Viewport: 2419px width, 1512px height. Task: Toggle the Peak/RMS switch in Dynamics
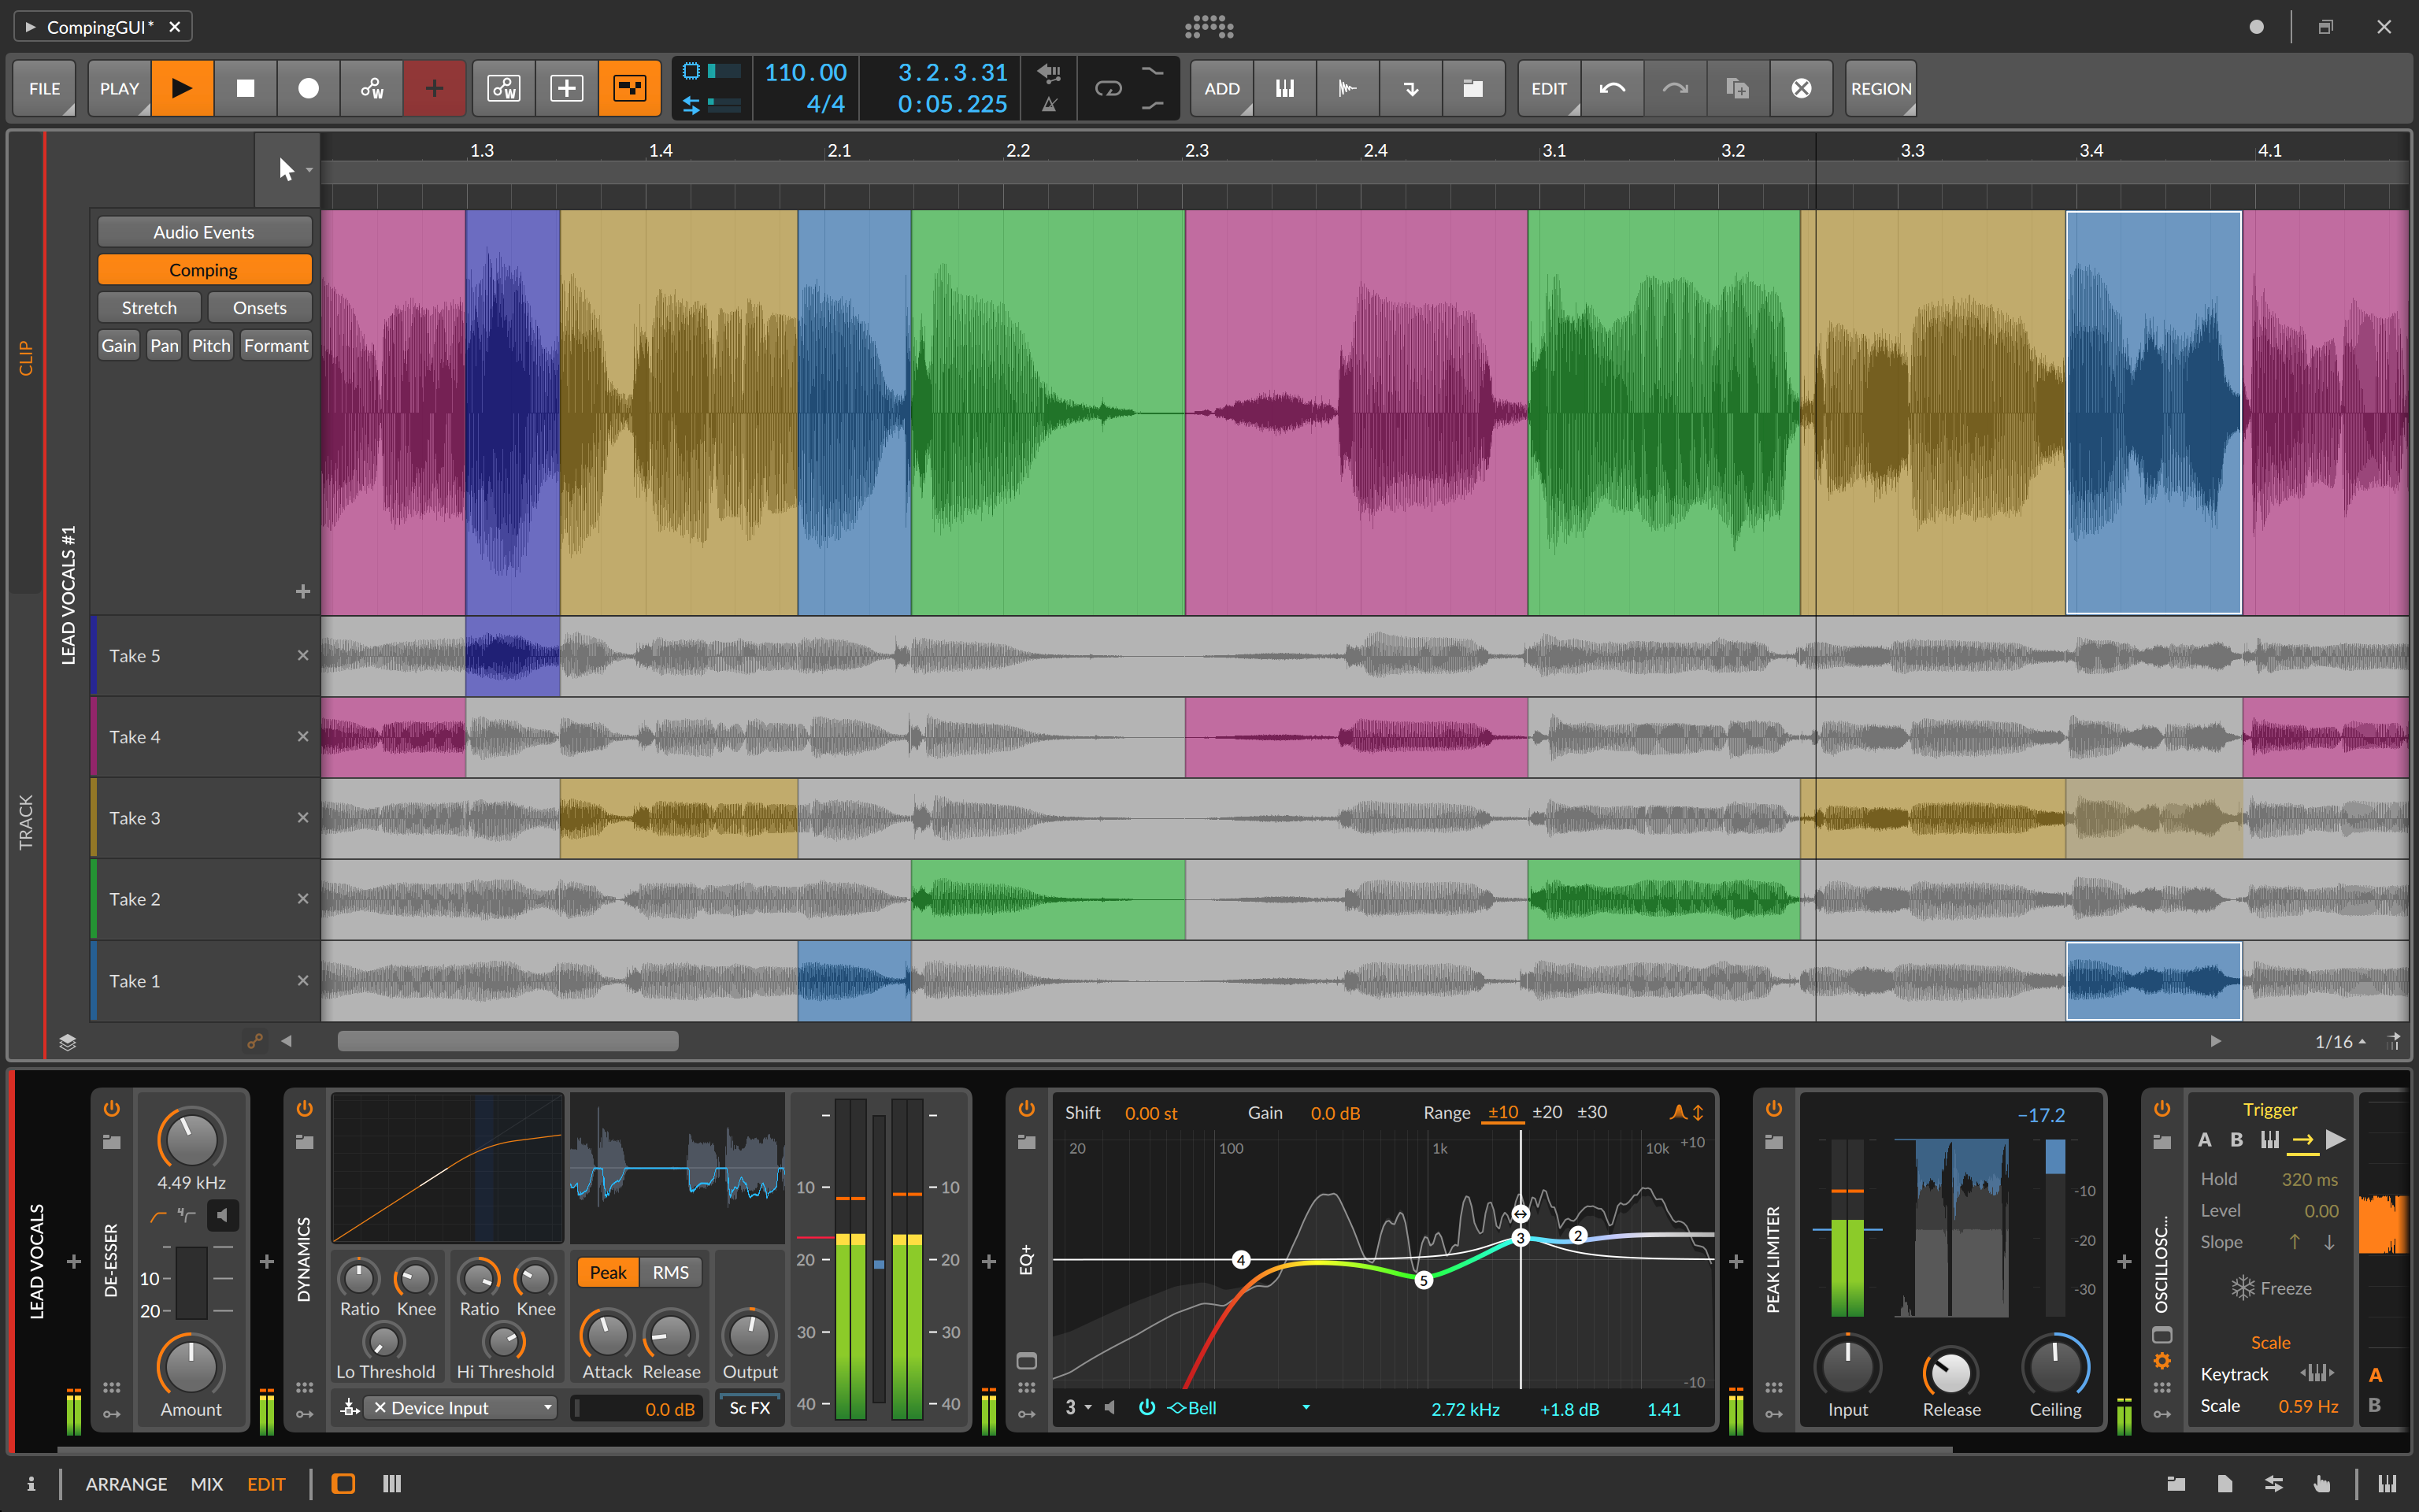coord(669,1270)
